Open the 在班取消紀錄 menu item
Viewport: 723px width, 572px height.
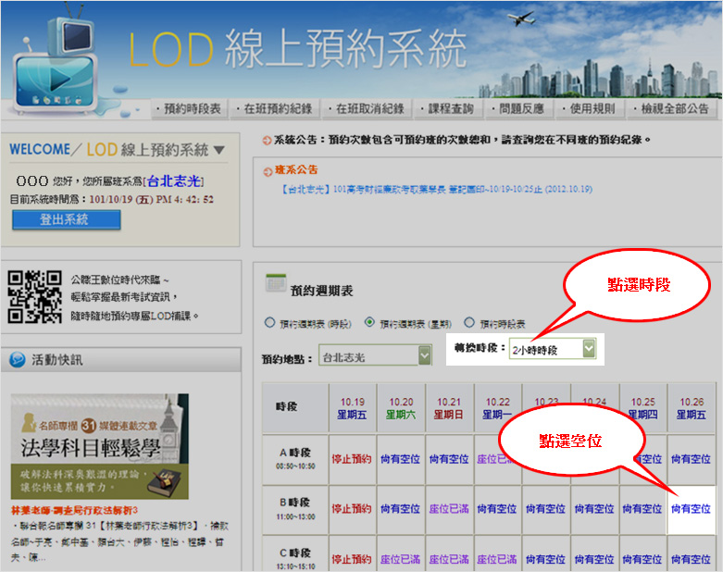366,109
